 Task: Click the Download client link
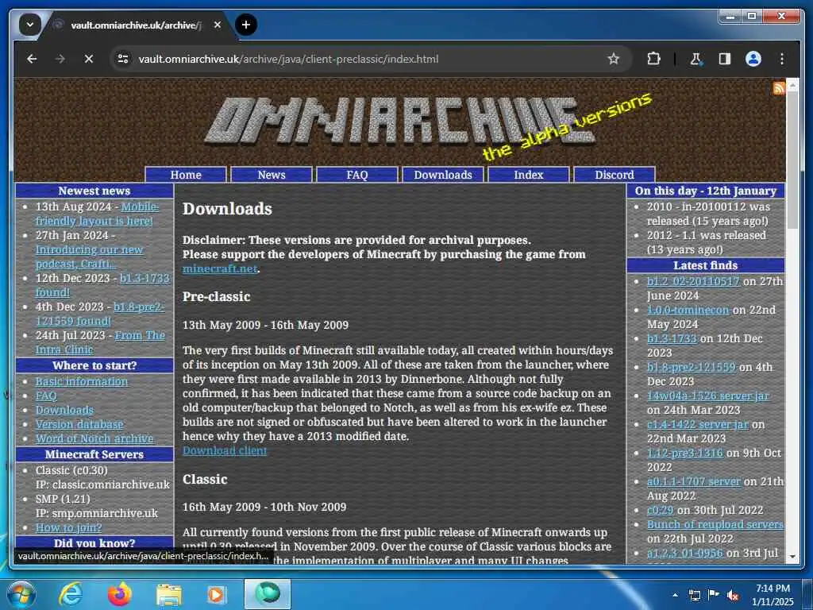click(x=225, y=451)
